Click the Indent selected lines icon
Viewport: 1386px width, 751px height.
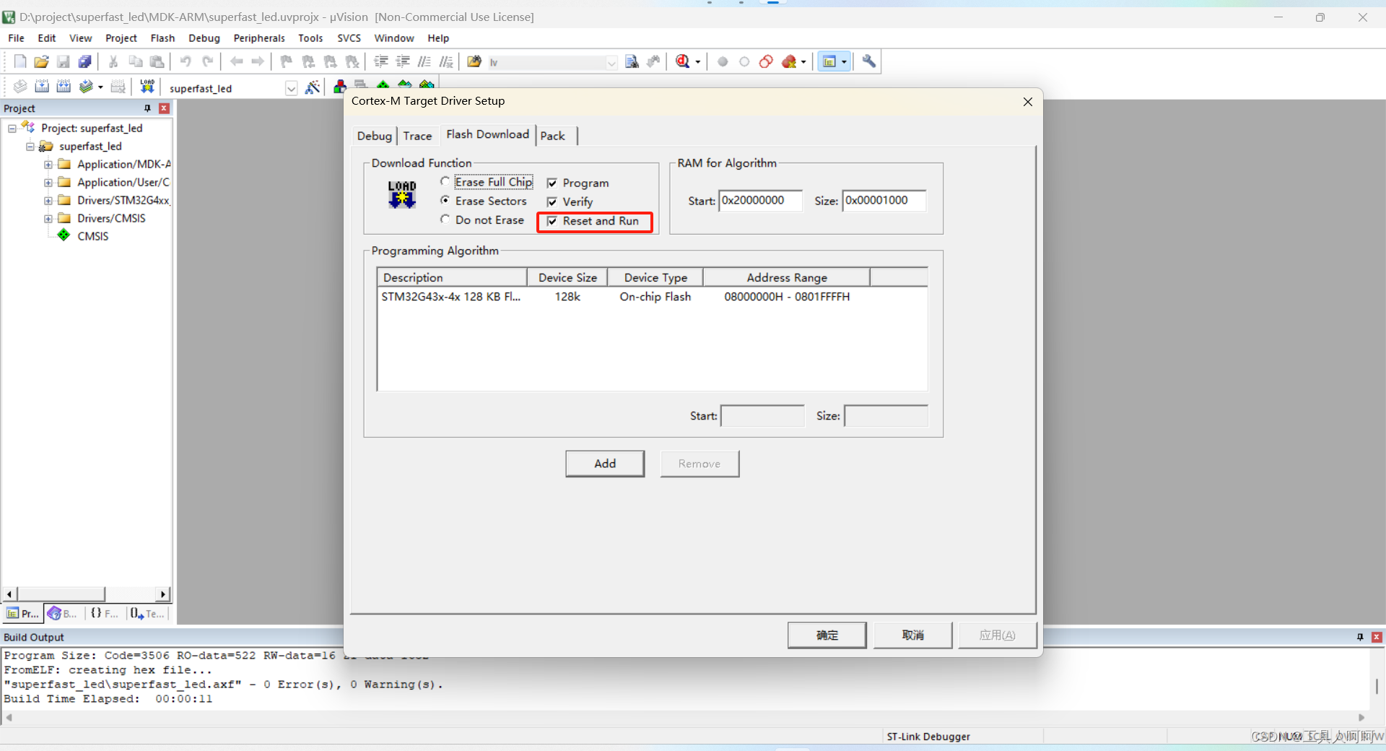tap(381, 62)
